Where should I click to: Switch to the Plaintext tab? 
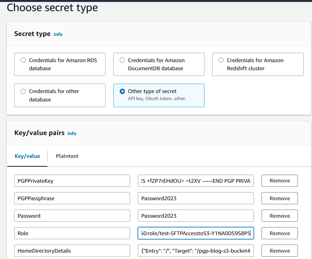[67, 156]
